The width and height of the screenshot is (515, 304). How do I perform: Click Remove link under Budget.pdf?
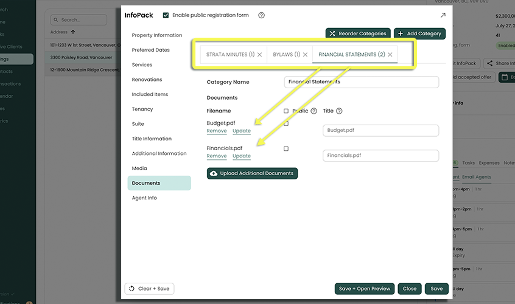(217, 131)
